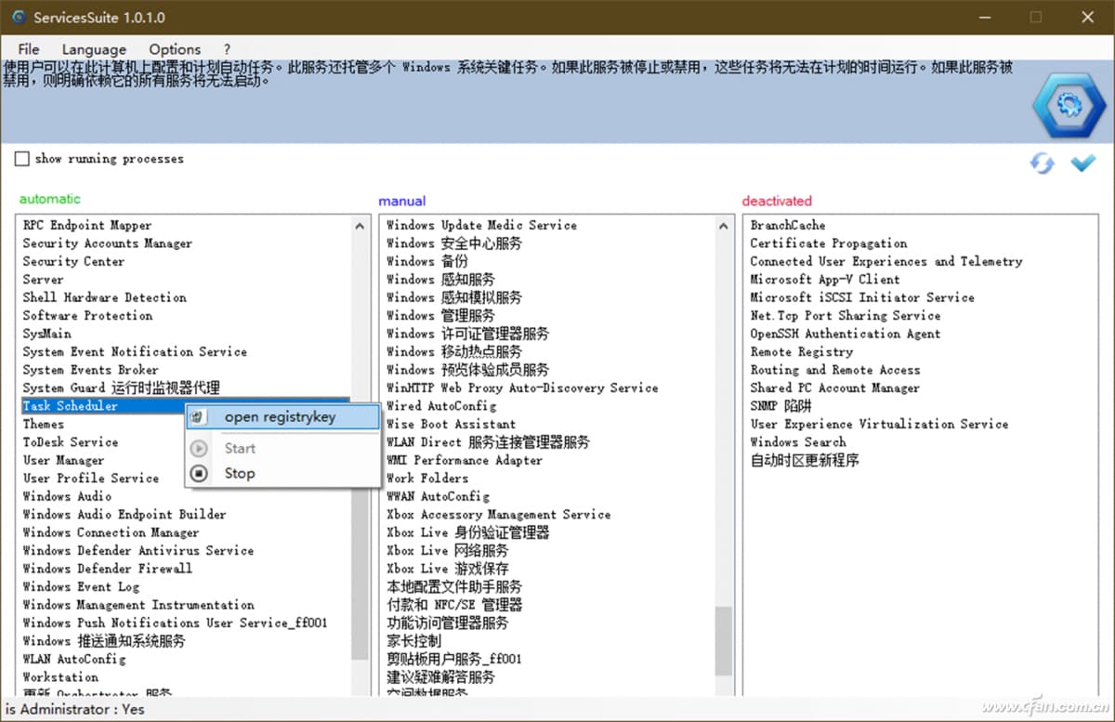
Task: Select Windows Defender Firewall service
Action: tap(107, 569)
